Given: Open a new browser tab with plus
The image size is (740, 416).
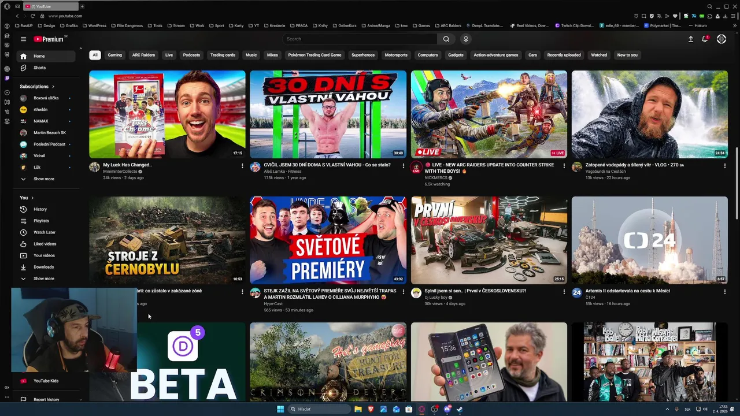Looking at the screenshot, I should pyautogui.click(x=82, y=6).
